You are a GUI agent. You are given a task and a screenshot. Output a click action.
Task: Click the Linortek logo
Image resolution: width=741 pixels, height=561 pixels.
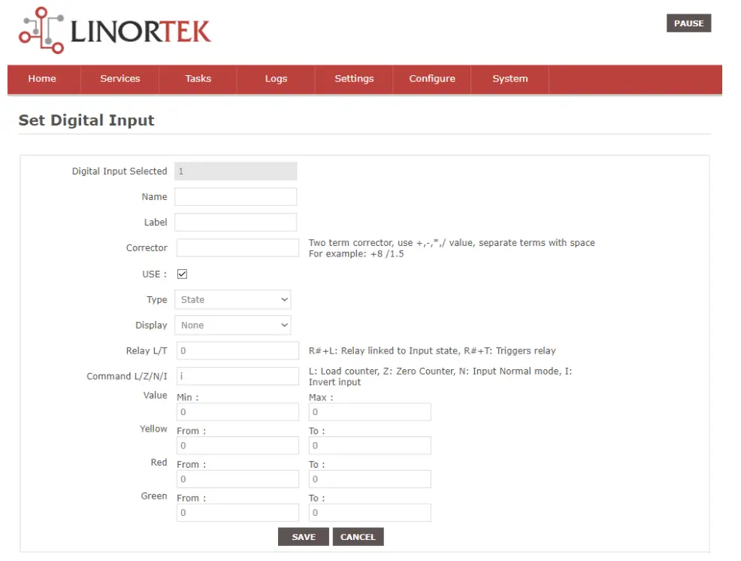click(113, 30)
